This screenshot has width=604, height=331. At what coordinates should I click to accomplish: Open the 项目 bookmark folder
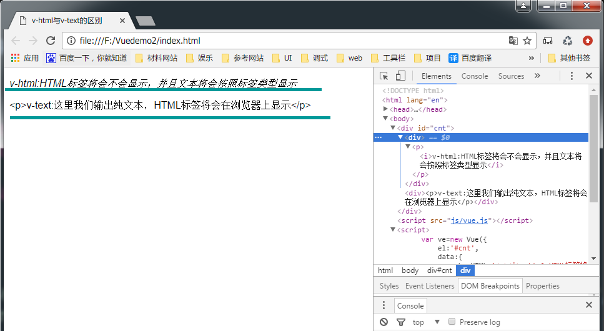click(x=428, y=58)
